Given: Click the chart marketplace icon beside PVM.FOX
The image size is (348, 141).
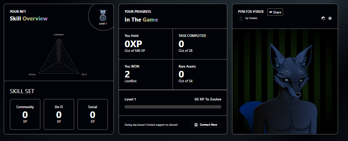Looking at the screenshot, I should pyautogui.click(x=323, y=18).
